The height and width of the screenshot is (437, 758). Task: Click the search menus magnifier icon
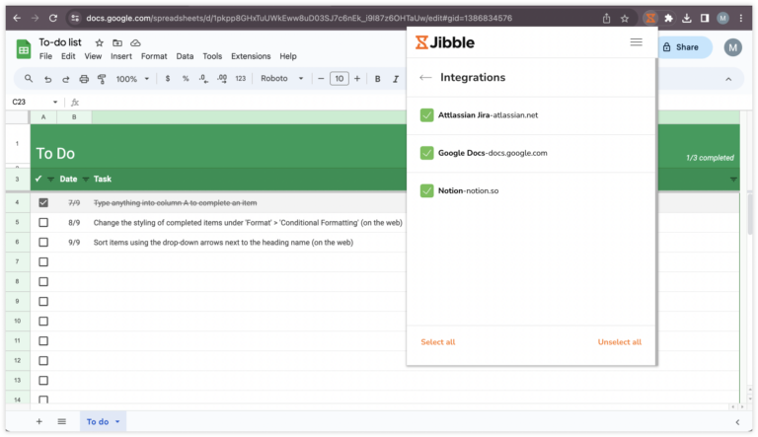(x=29, y=78)
